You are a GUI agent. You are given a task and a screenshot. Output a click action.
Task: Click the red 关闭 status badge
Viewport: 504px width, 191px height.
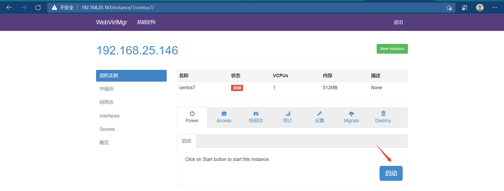point(237,88)
